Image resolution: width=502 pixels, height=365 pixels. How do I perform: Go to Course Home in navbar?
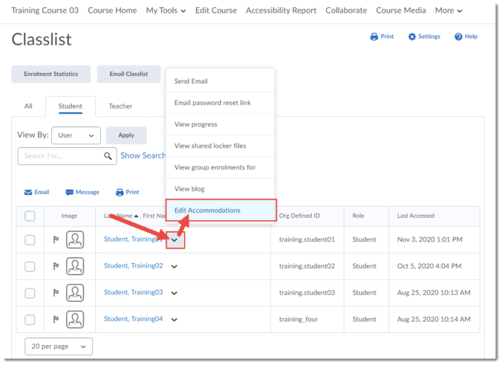point(112,10)
